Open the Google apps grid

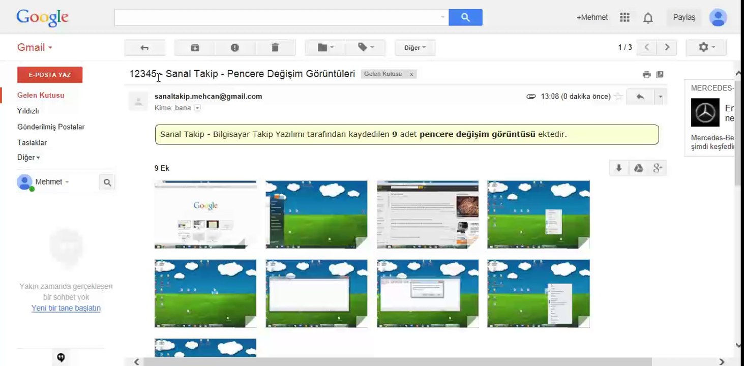(x=624, y=17)
